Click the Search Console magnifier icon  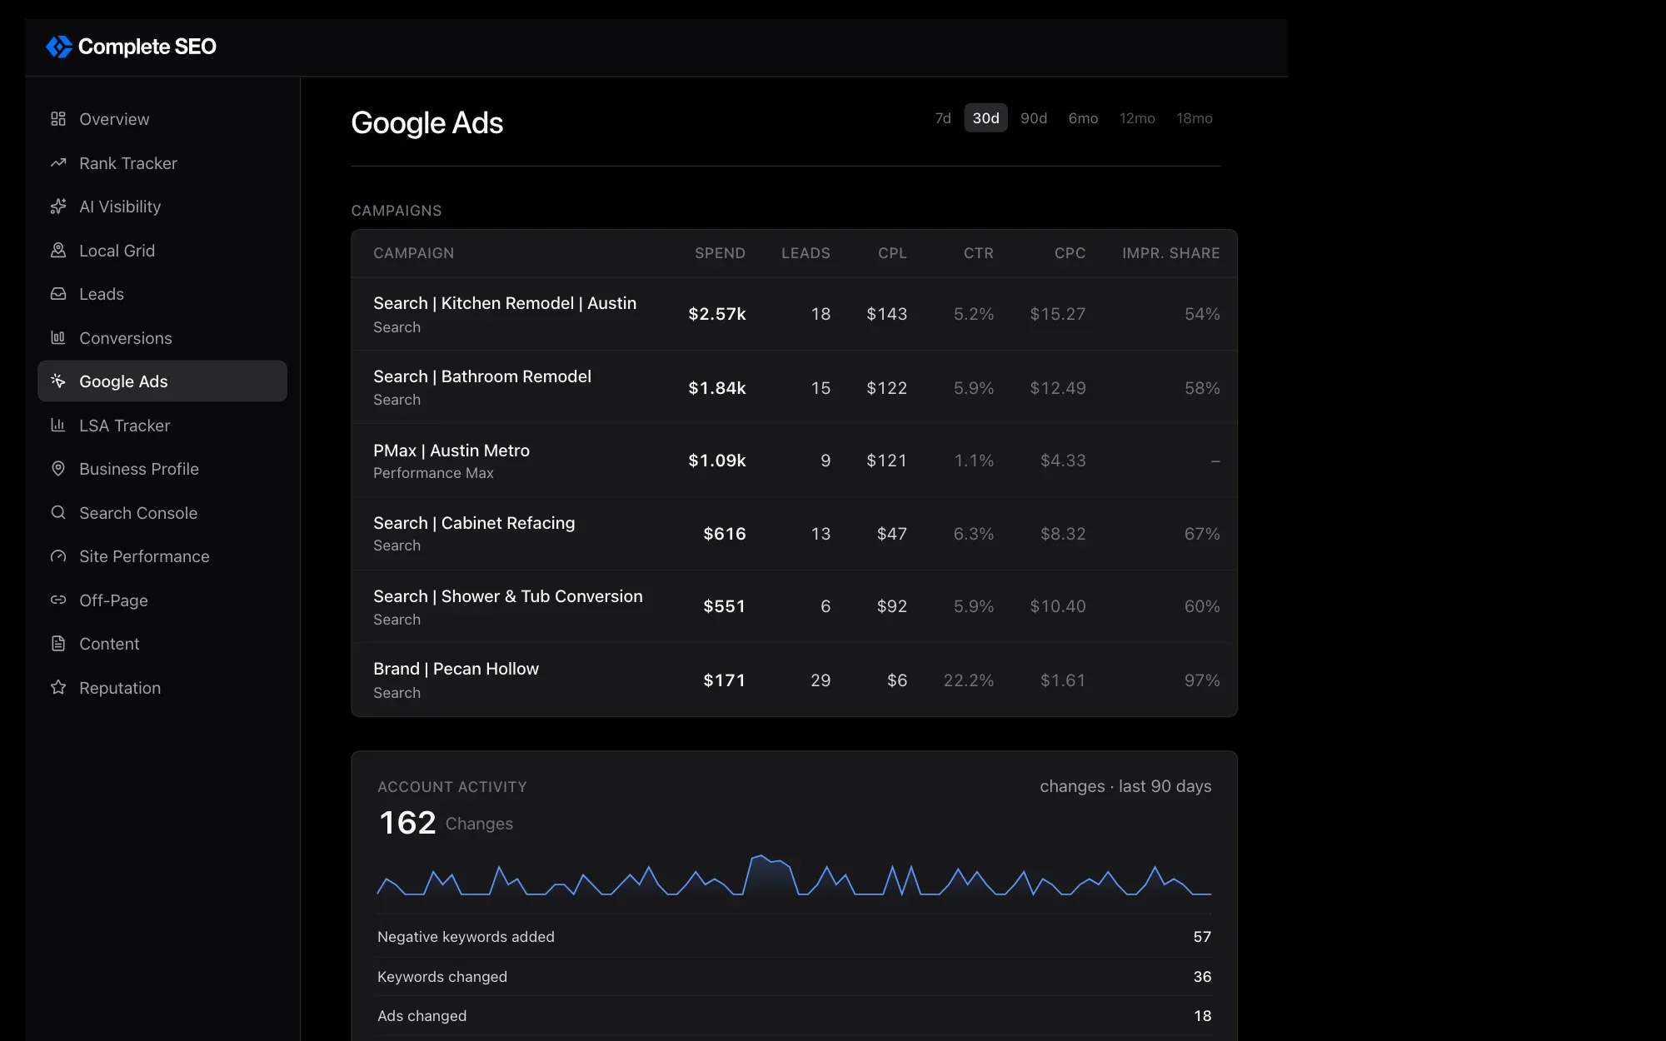click(x=58, y=513)
